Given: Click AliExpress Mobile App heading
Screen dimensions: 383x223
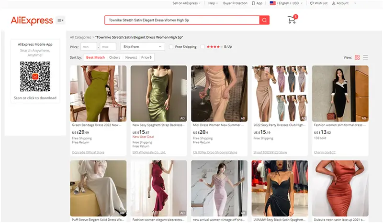Looking at the screenshot, I should click(x=35, y=44).
